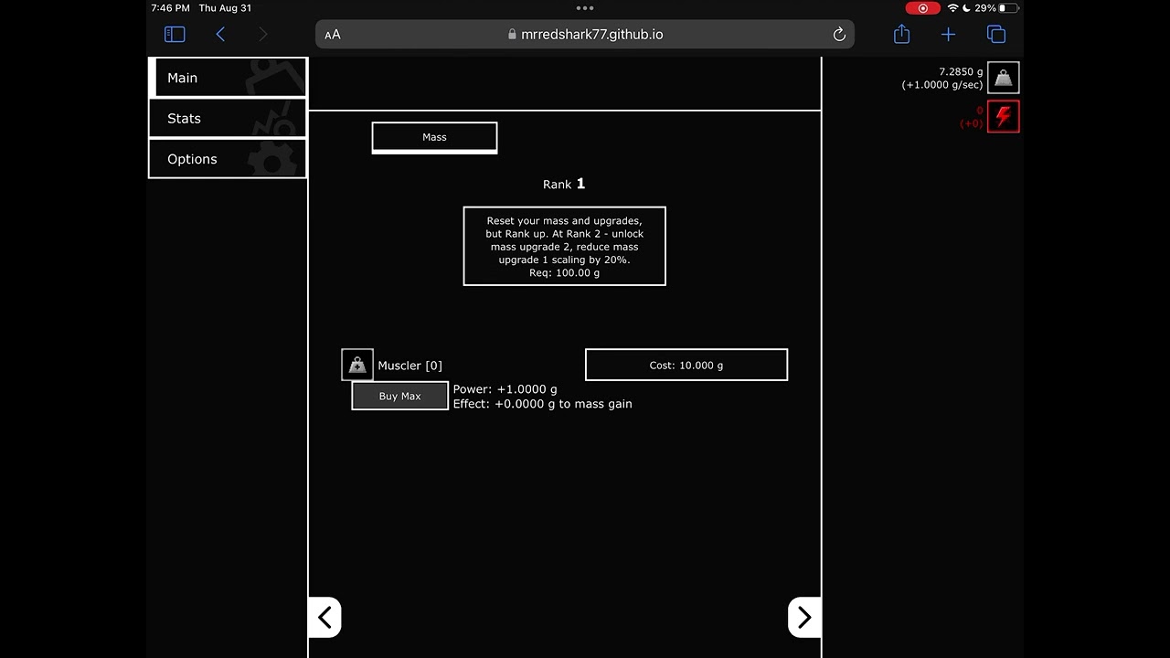1170x658 pixels.
Task: Click the red lightning bolt resource icon
Action: pyautogui.click(x=1004, y=116)
